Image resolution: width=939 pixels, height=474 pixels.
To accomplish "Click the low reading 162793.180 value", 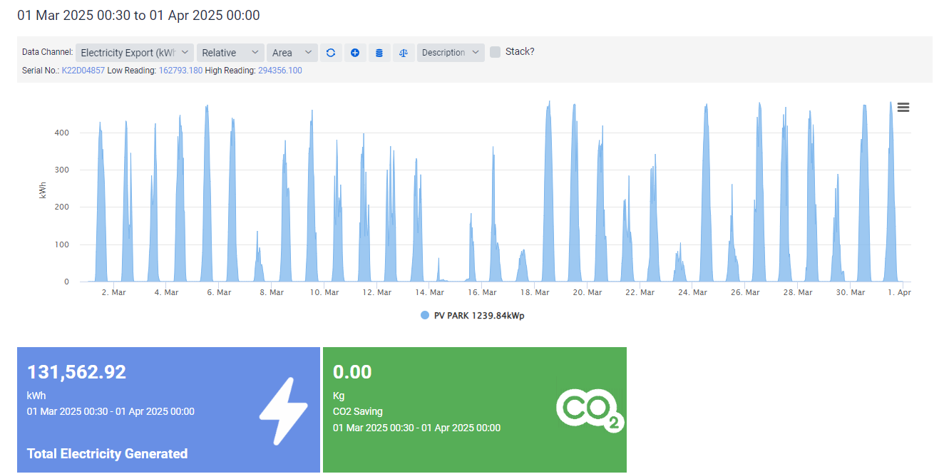I will pos(180,71).
